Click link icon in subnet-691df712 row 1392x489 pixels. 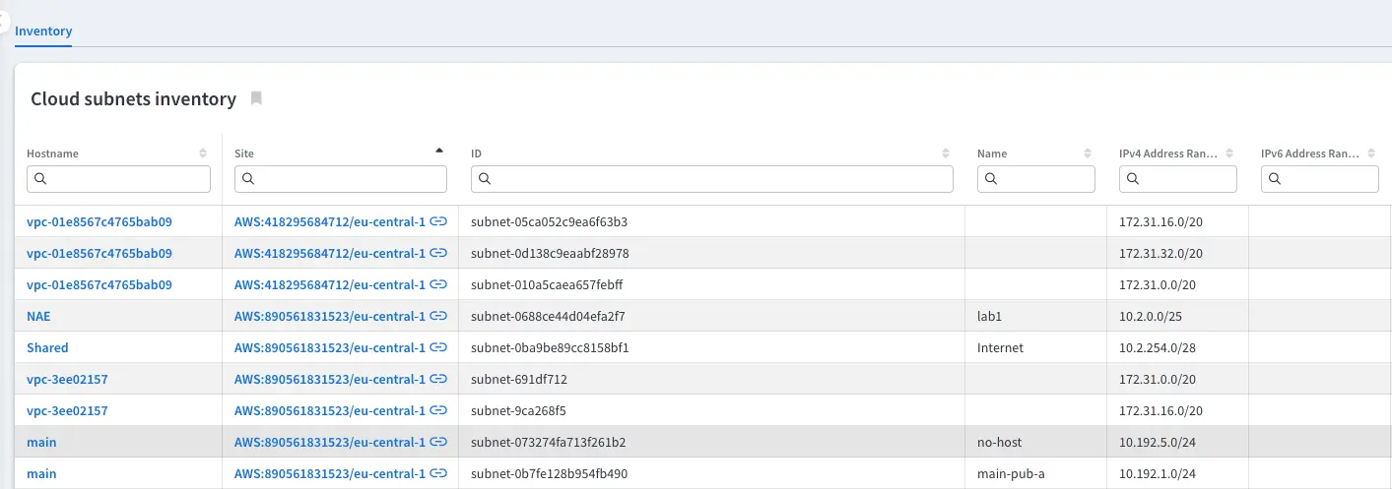click(439, 379)
